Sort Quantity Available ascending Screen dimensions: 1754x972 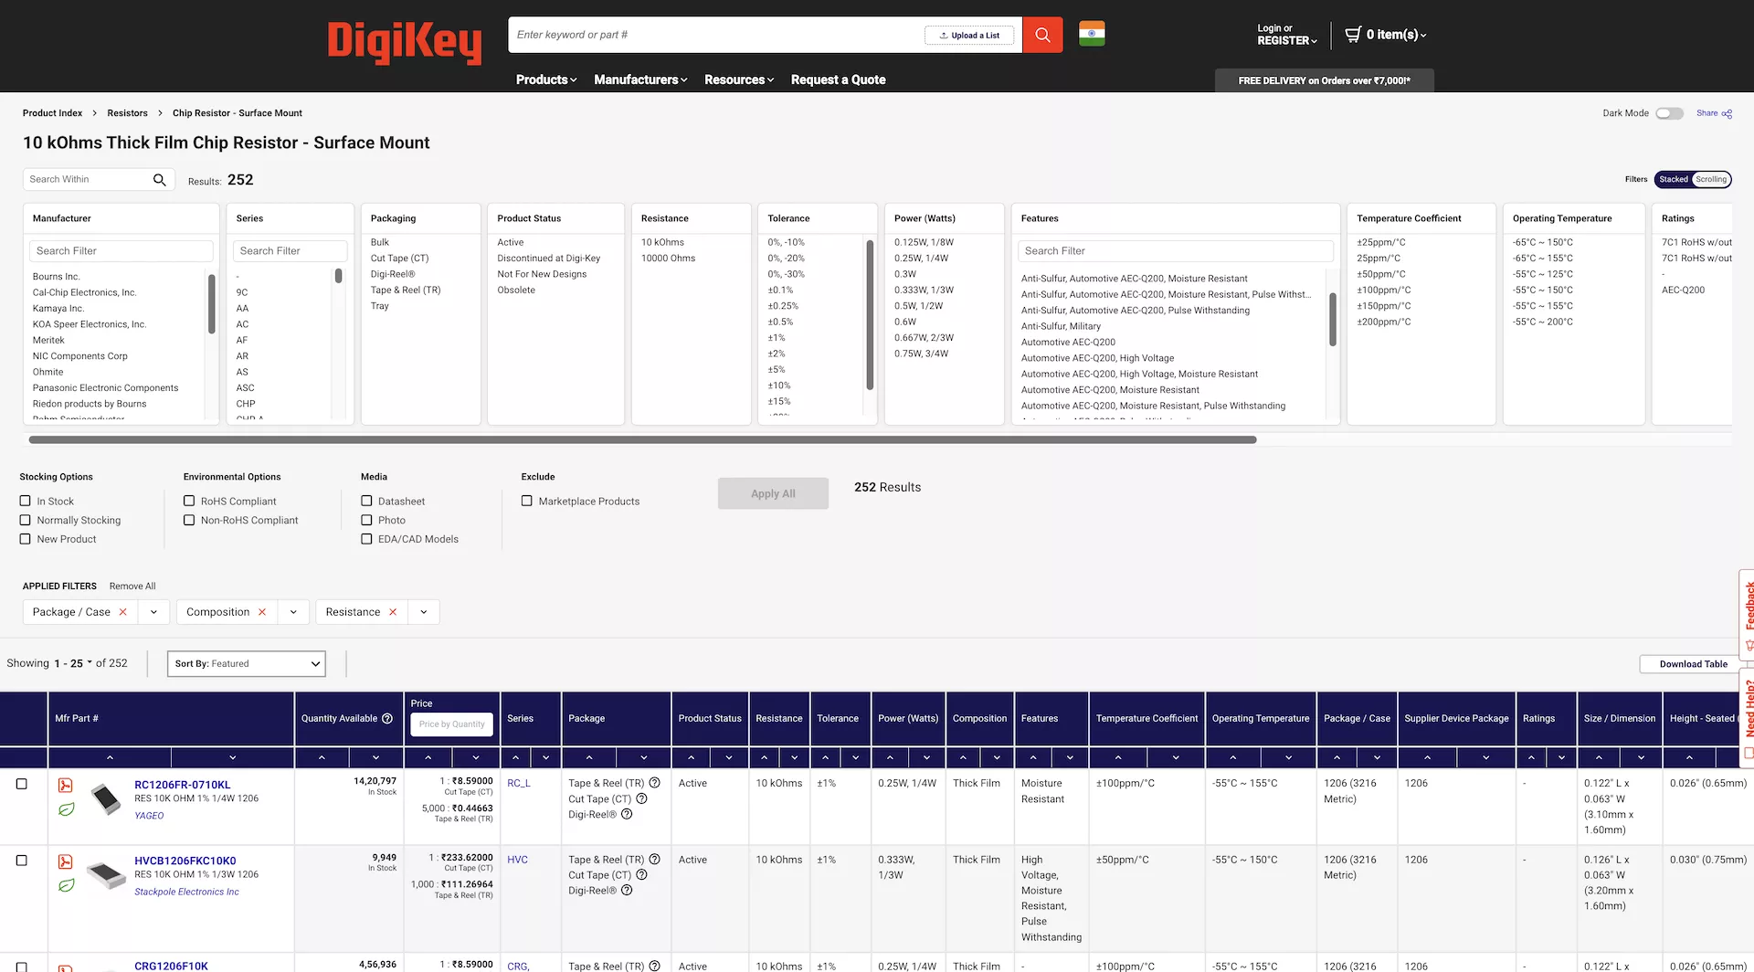pos(322,757)
